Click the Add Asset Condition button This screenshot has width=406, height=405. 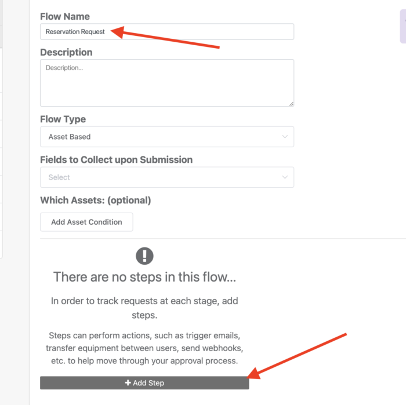[86, 222]
